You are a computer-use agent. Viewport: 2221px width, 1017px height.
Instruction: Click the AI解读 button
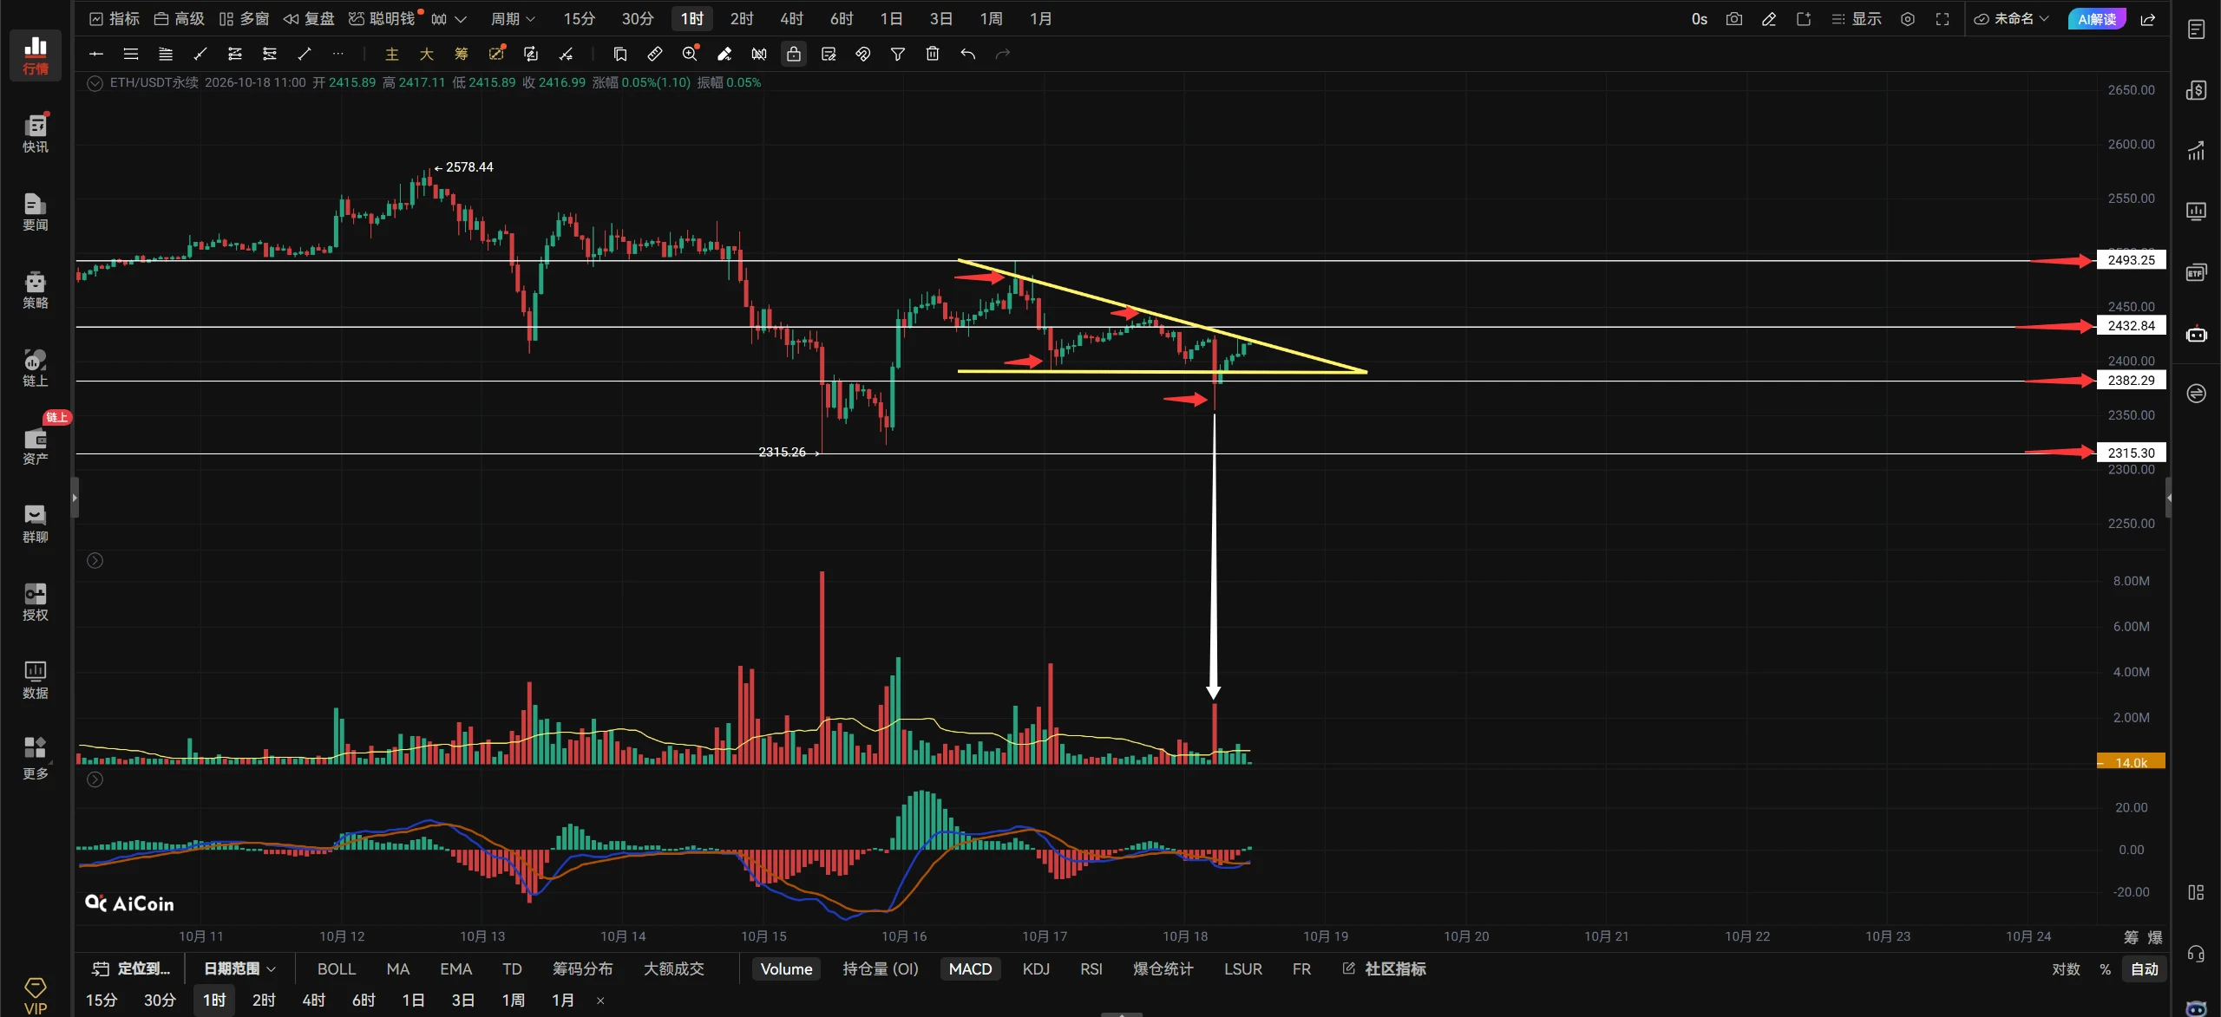point(2097,19)
